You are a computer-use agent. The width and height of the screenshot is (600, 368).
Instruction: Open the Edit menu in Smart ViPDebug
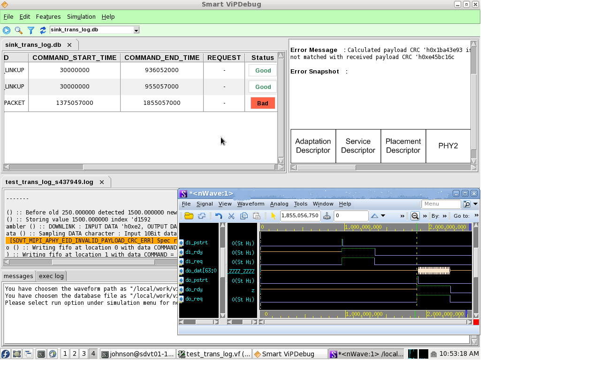click(24, 17)
